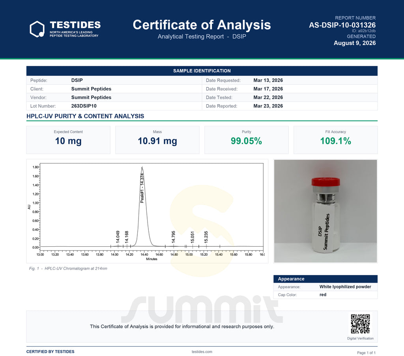
Task: Click the Expected Content 10 mg value
Action: pyautogui.click(x=68, y=141)
